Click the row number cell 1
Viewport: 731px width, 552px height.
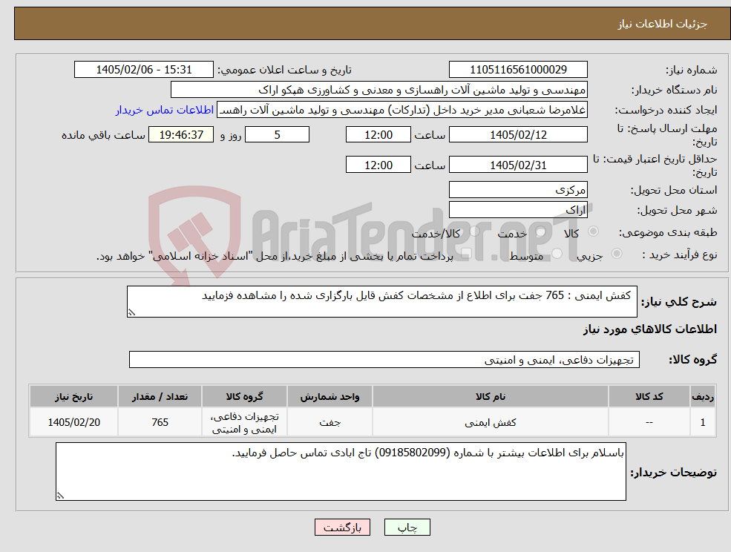point(703,422)
